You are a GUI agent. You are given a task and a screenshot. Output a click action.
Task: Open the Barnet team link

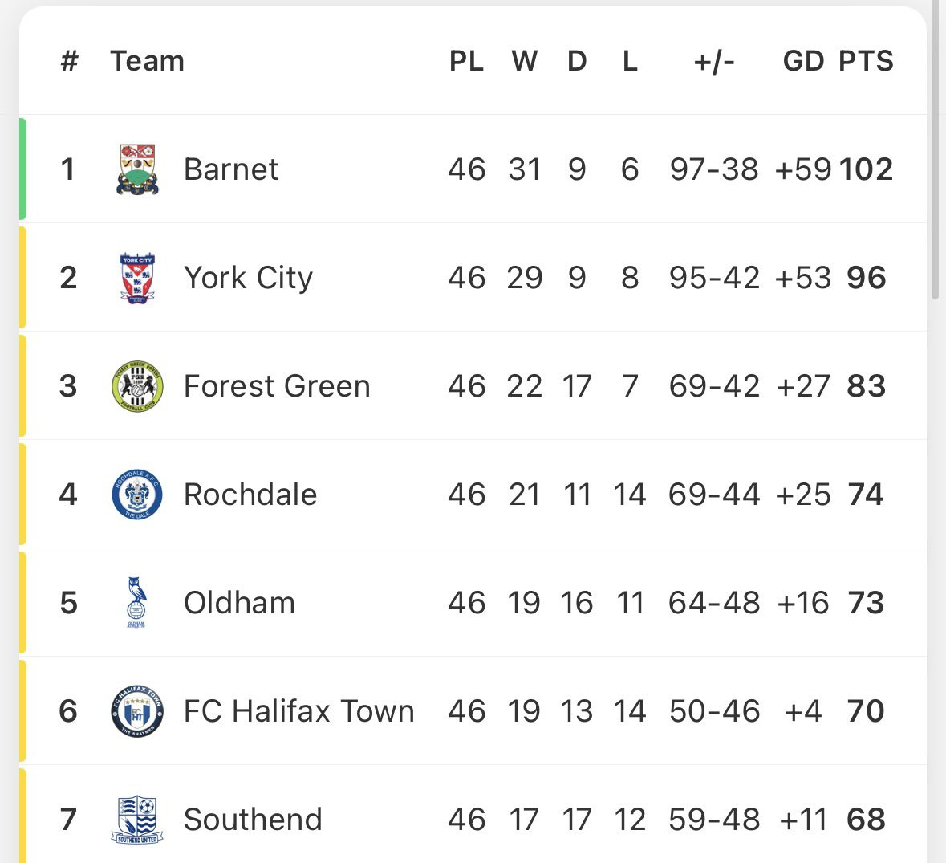click(230, 169)
